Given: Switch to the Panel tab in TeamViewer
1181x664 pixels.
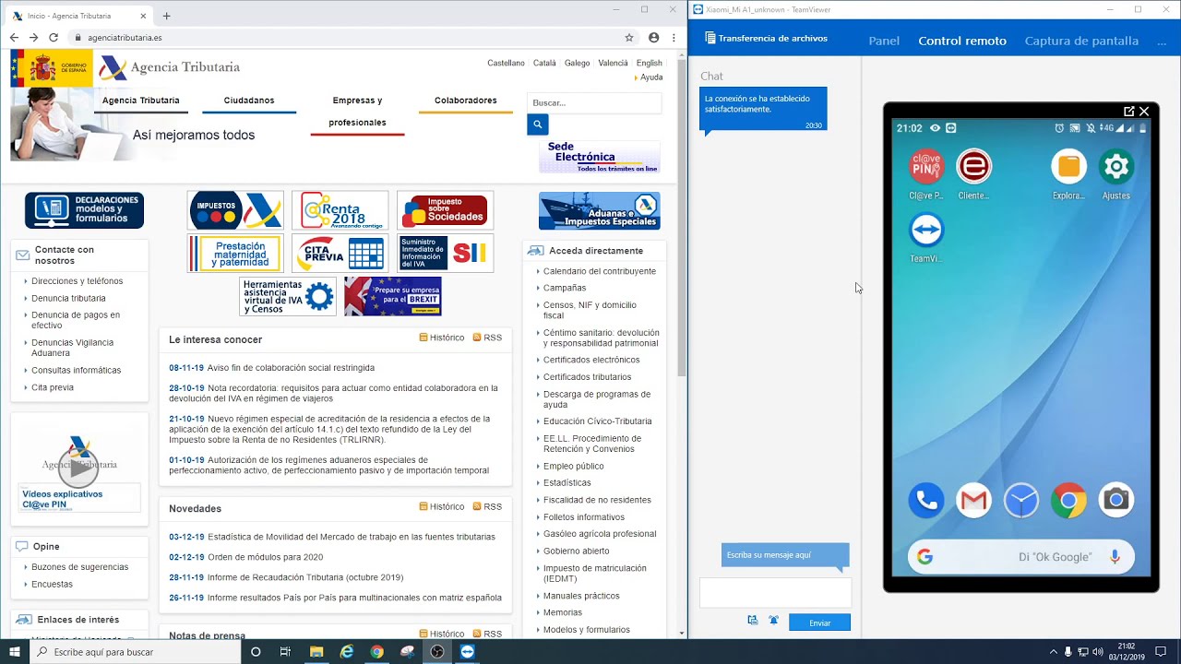Looking at the screenshot, I should click(x=884, y=41).
